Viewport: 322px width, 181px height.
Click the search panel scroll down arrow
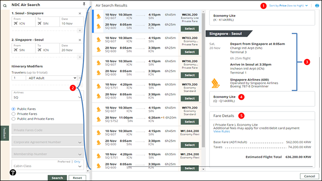(x=88, y=171)
